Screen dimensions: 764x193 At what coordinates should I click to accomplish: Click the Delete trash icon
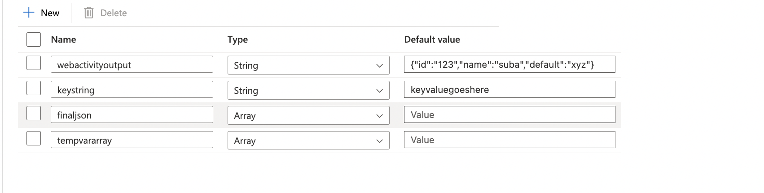point(89,13)
